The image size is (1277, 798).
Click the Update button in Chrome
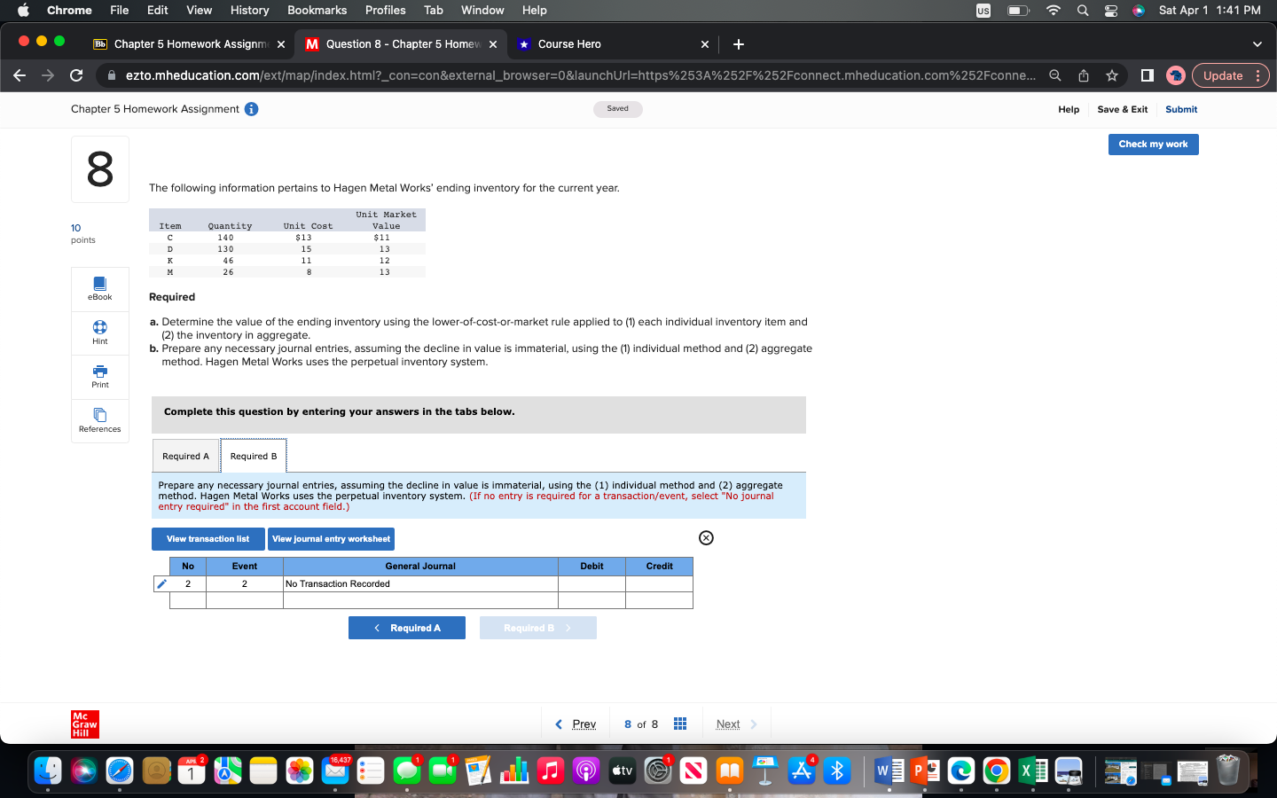click(x=1231, y=75)
